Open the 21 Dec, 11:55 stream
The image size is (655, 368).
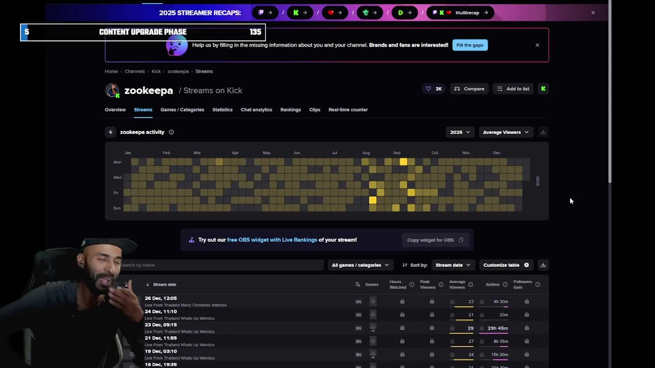pos(161,338)
